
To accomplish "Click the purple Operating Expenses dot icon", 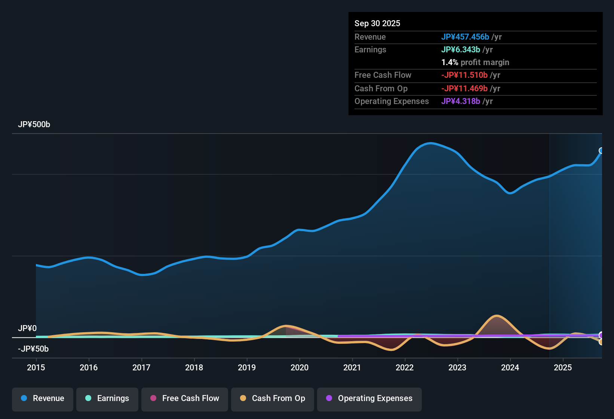I will [329, 398].
